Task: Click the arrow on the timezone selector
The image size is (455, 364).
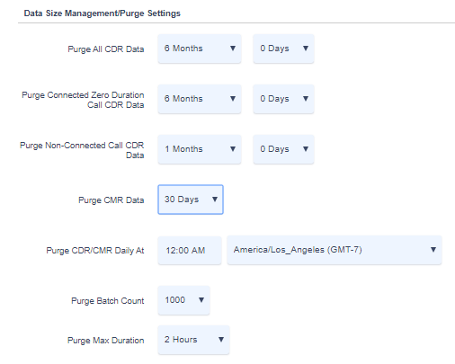Action: pyautogui.click(x=433, y=250)
